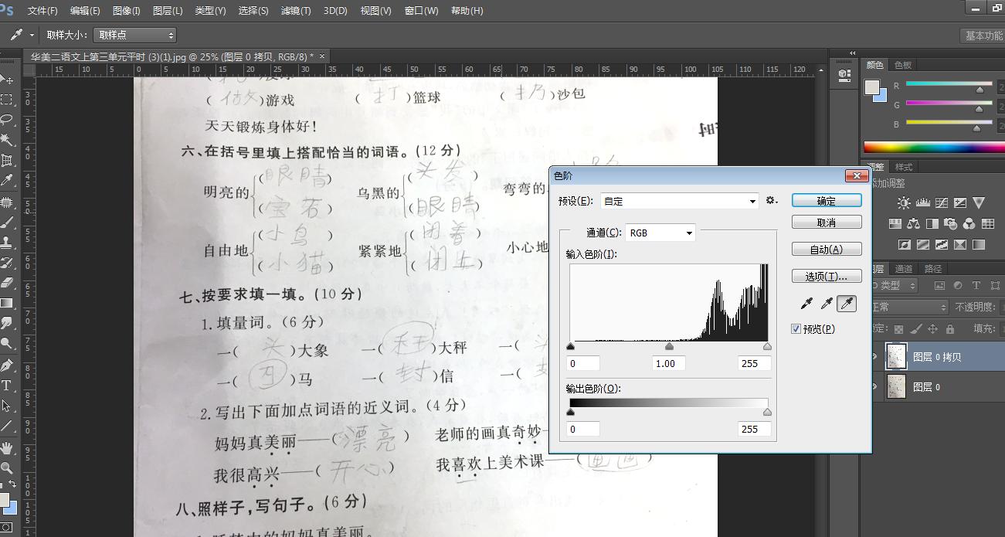Screen dimensions: 1005x537
Task: Toggle lock all on the layer
Action: pyautogui.click(x=950, y=329)
